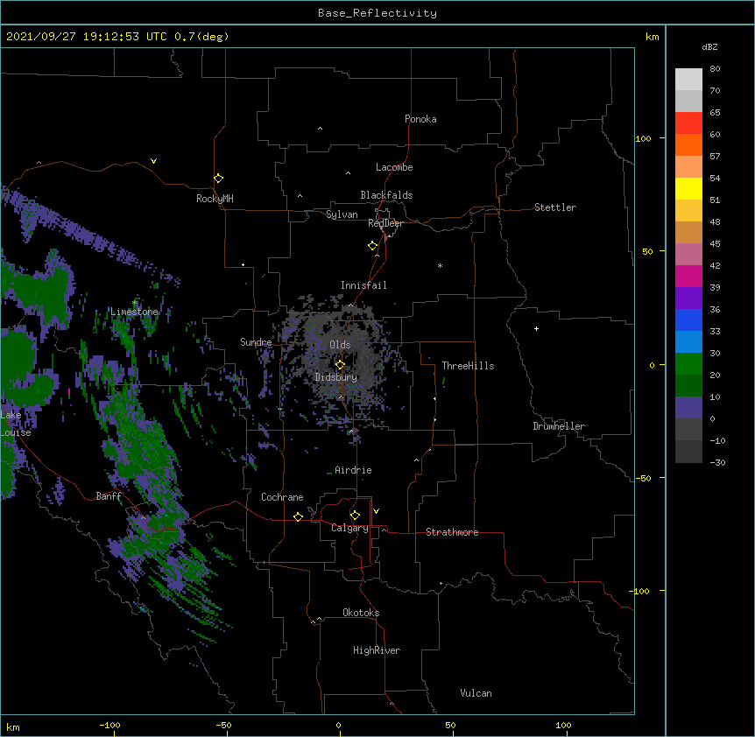Click the -100 km tick on right axis

point(640,591)
